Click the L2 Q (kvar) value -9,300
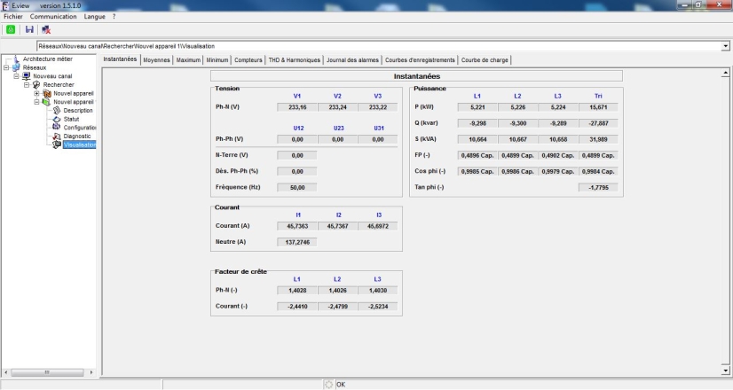This screenshot has height=390, width=733. 518,123
